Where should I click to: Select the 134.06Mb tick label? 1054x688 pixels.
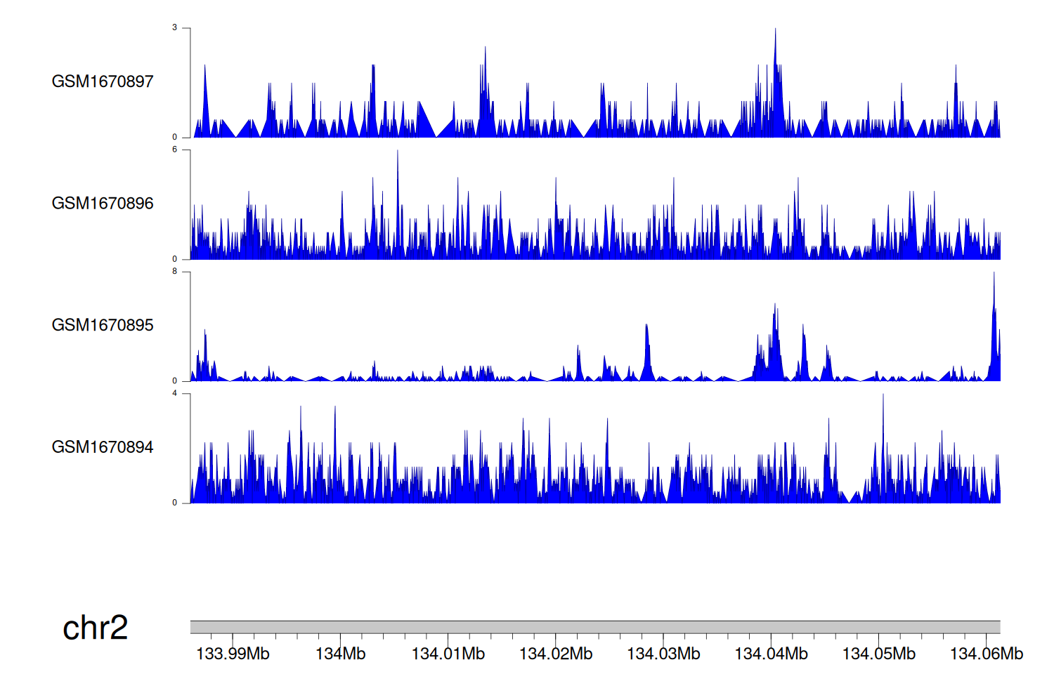click(986, 654)
